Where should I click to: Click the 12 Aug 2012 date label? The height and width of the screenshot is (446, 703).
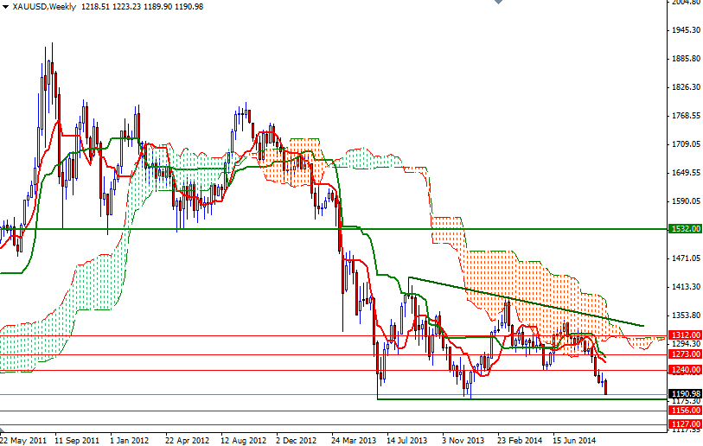click(242, 439)
